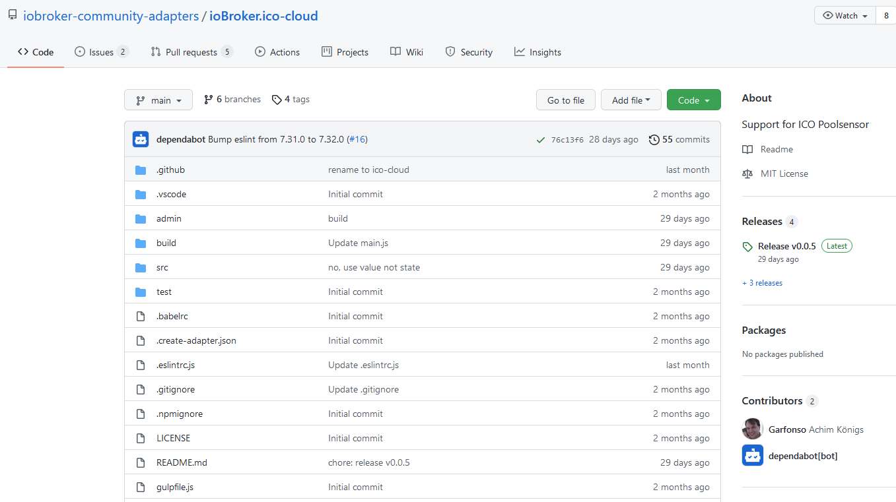View all 55 commits

coord(679,140)
